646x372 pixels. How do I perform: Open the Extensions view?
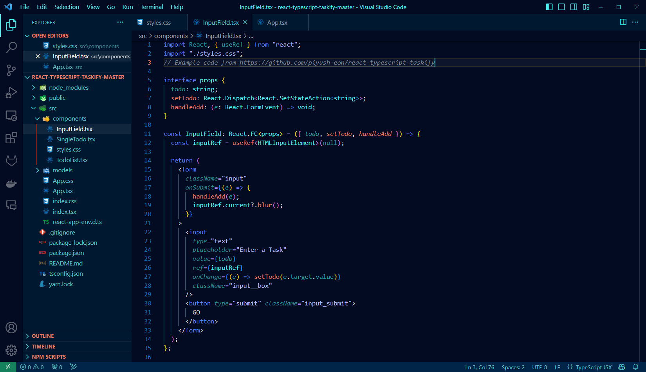11,138
